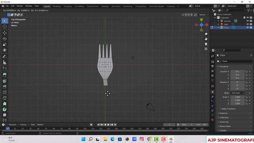Image resolution: width=254 pixels, height=143 pixels.
Task: Jump to timeline start frame
Action: (98, 125)
